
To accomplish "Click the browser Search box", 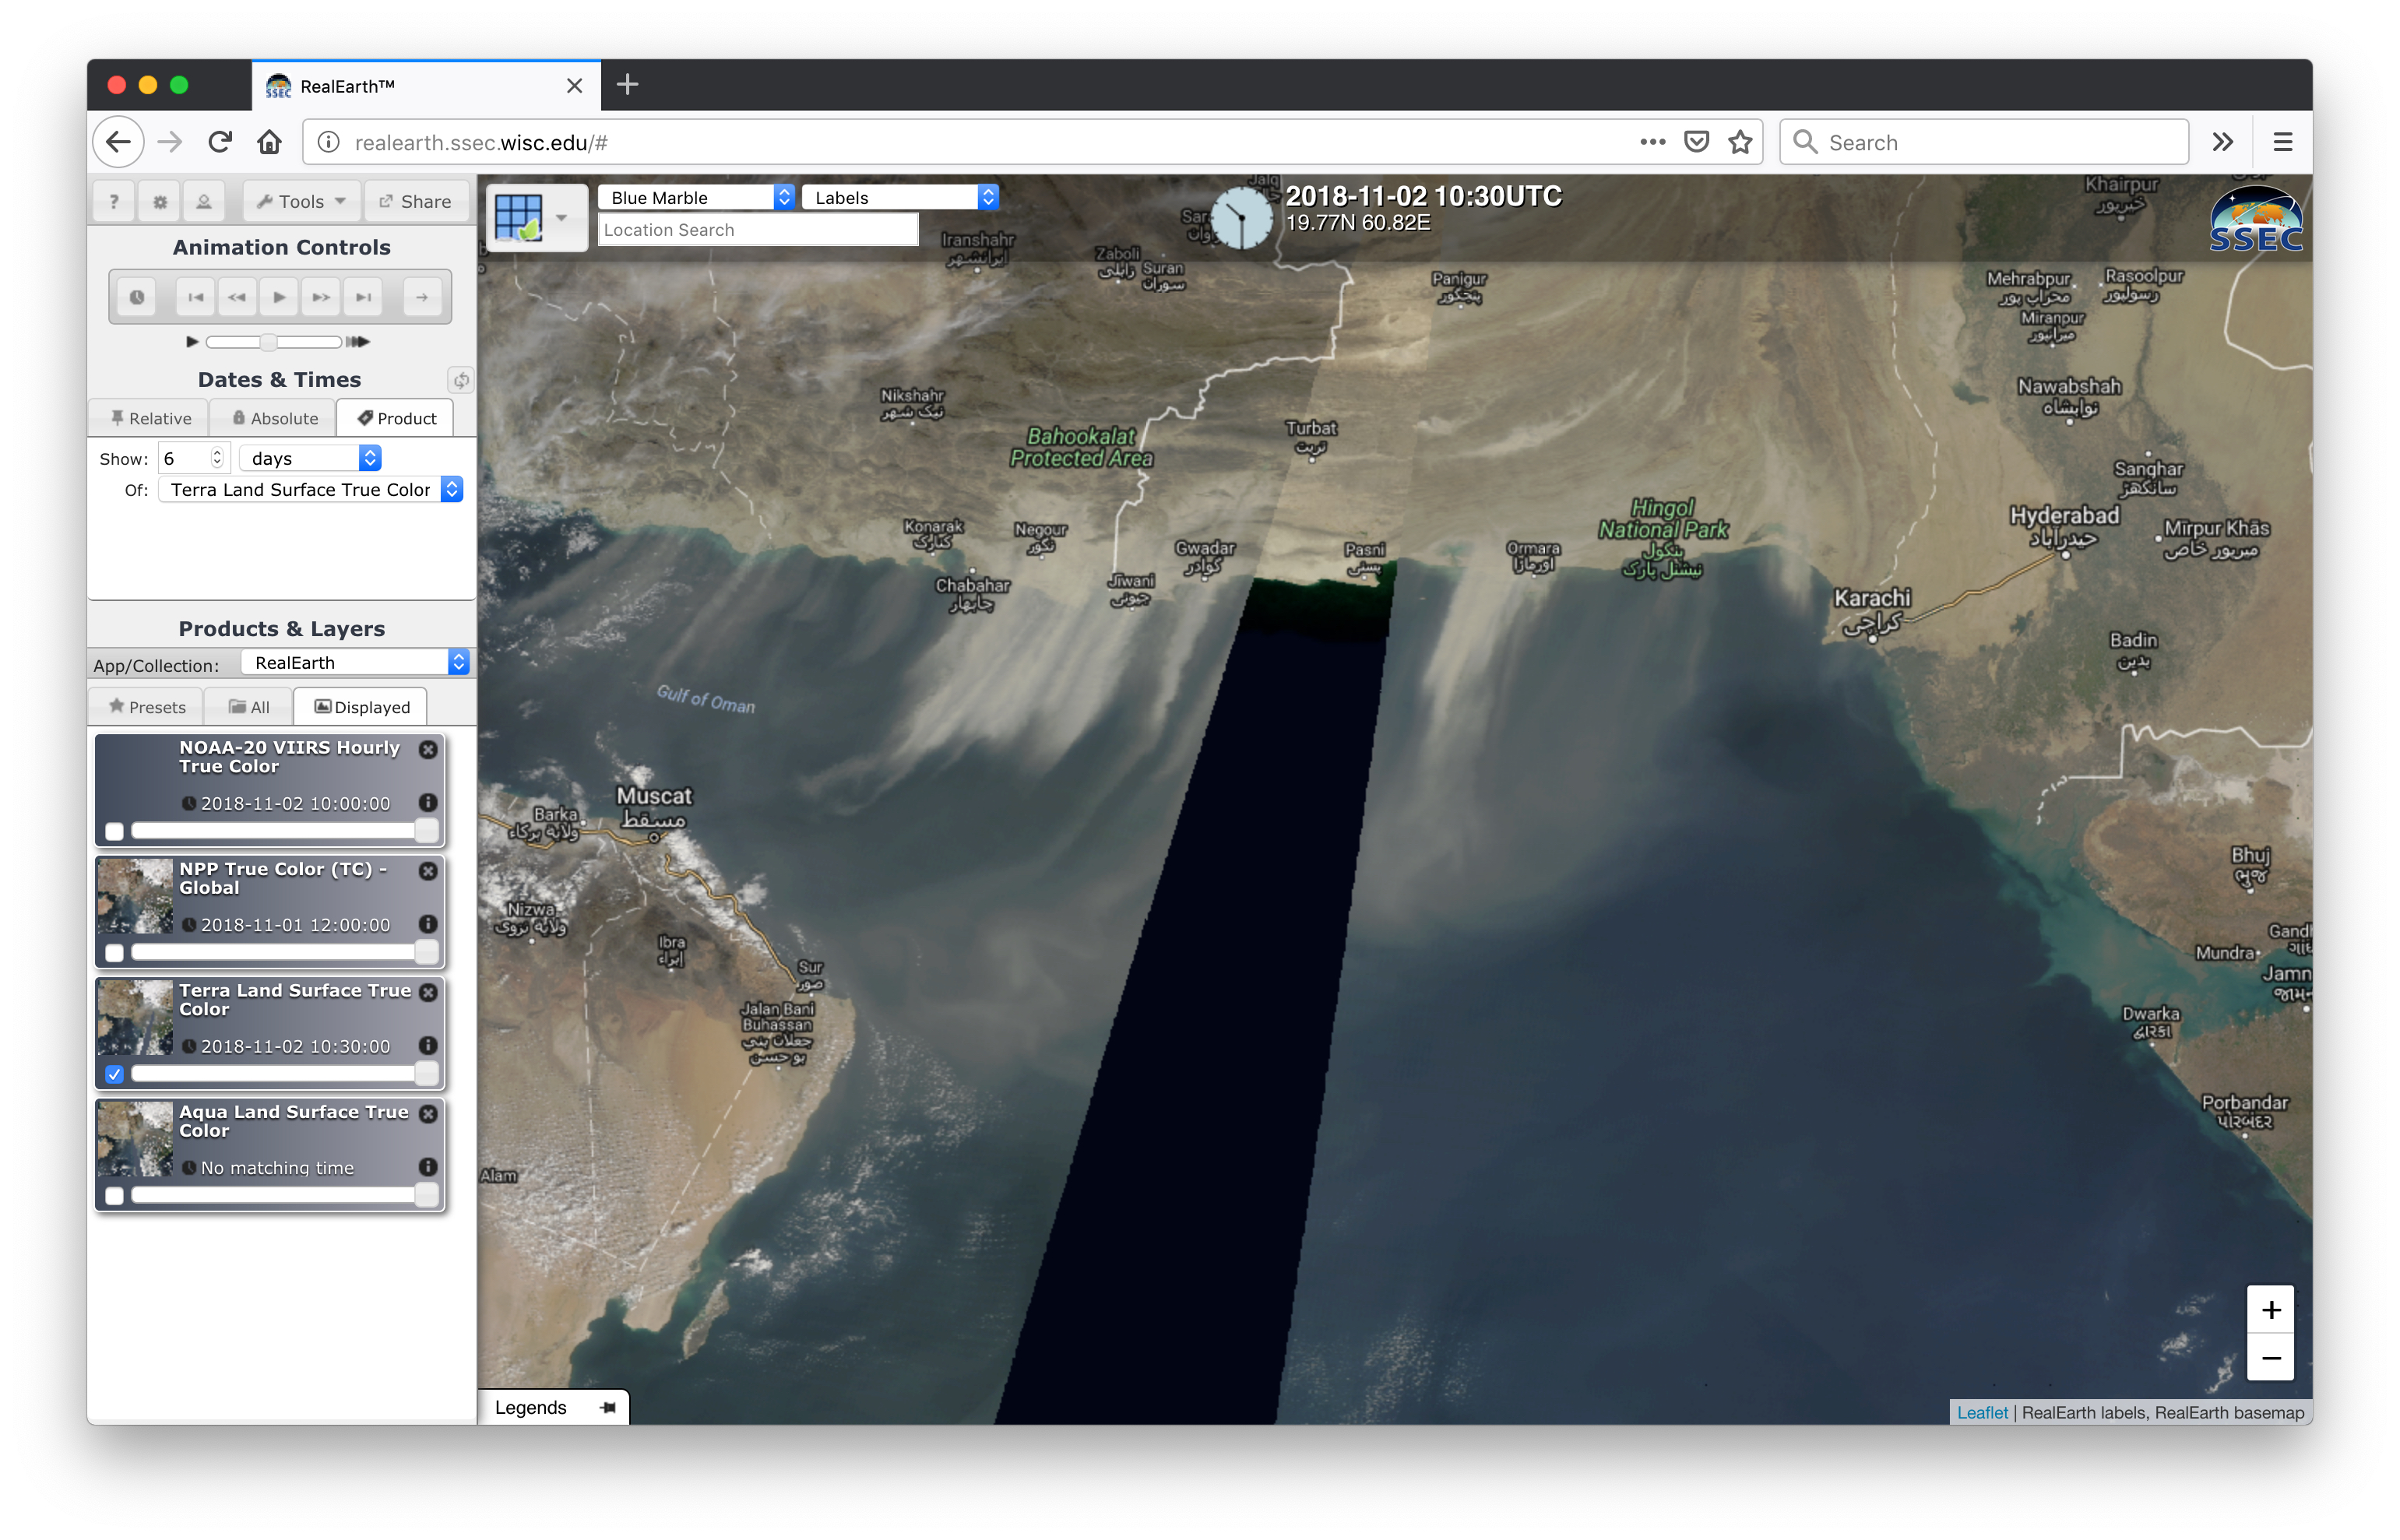I will 1984,142.
